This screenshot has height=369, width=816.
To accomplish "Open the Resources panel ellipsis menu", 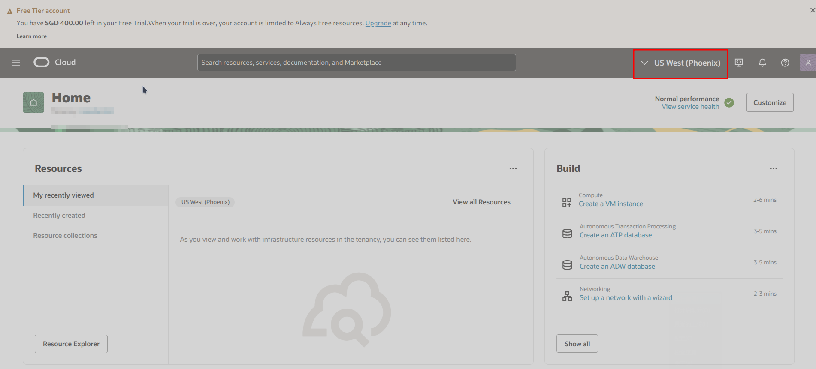I will point(513,168).
